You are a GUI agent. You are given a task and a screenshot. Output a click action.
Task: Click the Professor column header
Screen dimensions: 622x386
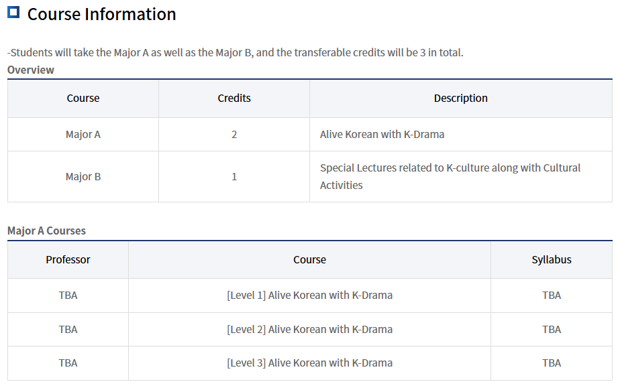[x=68, y=259]
